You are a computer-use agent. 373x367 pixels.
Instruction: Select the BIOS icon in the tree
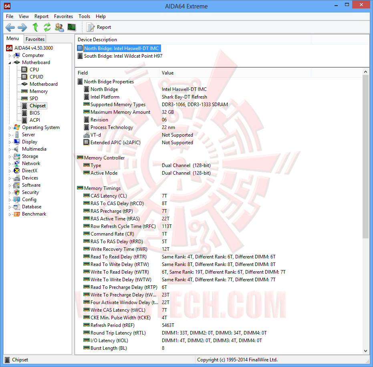point(24,113)
